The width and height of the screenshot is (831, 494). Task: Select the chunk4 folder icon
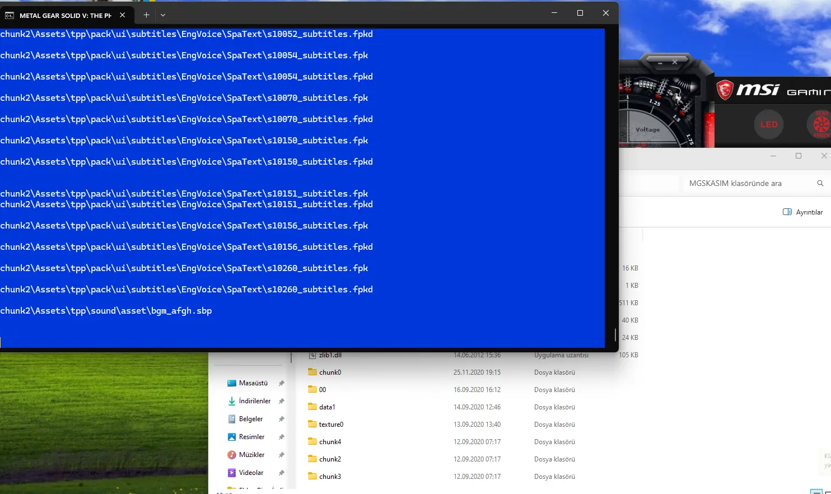tap(312, 441)
